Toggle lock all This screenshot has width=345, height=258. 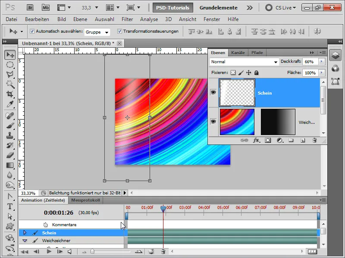click(256, 73)
